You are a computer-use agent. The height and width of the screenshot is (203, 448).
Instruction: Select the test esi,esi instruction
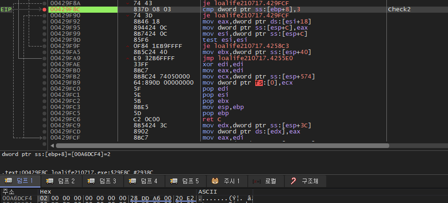pos(225,40)
